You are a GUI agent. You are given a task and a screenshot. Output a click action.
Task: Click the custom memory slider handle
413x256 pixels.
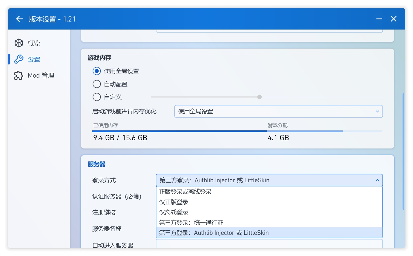tap(260, 97)
